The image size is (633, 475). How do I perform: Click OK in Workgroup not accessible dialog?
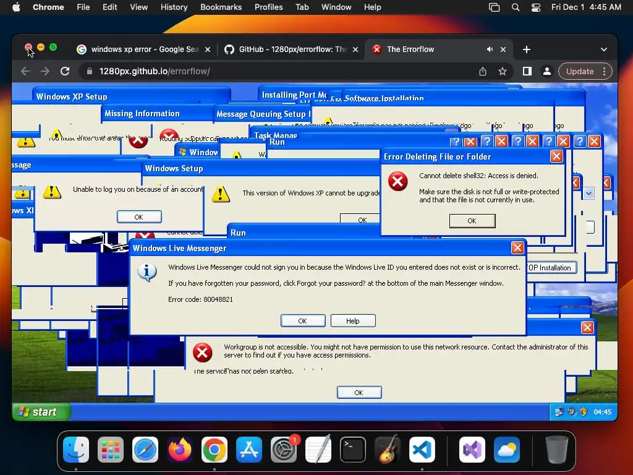coord(359,393)
